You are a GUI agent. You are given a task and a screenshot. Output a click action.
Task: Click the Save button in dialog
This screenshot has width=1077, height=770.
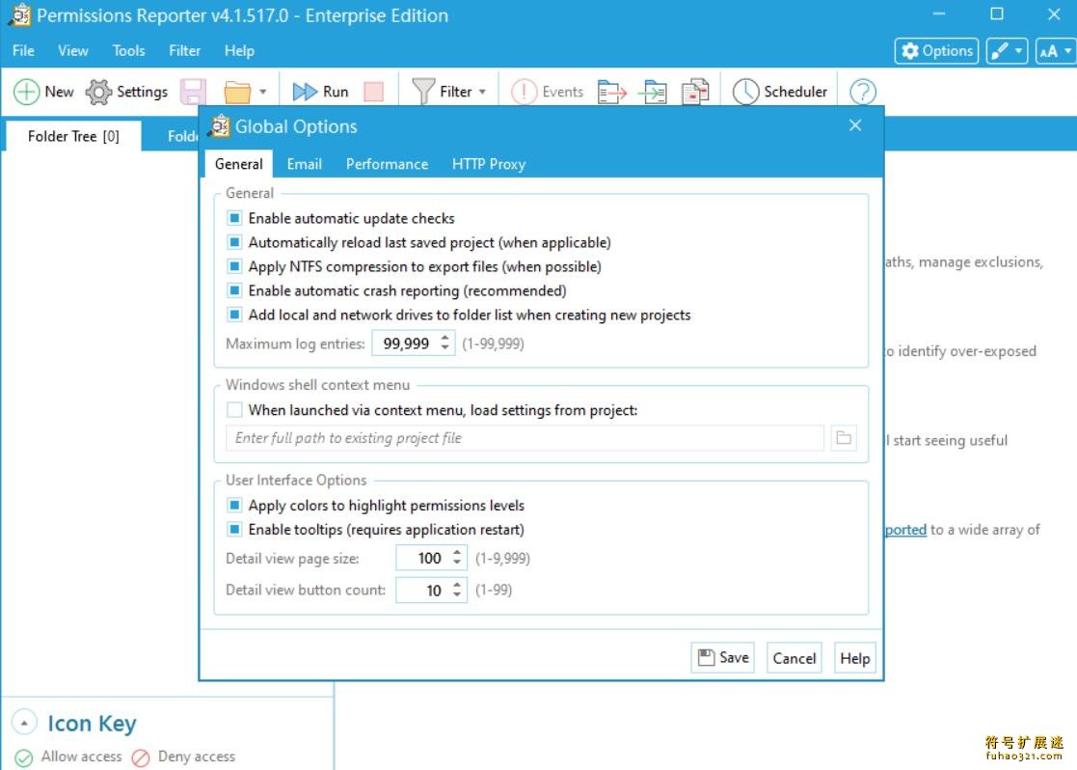point(722,658)
